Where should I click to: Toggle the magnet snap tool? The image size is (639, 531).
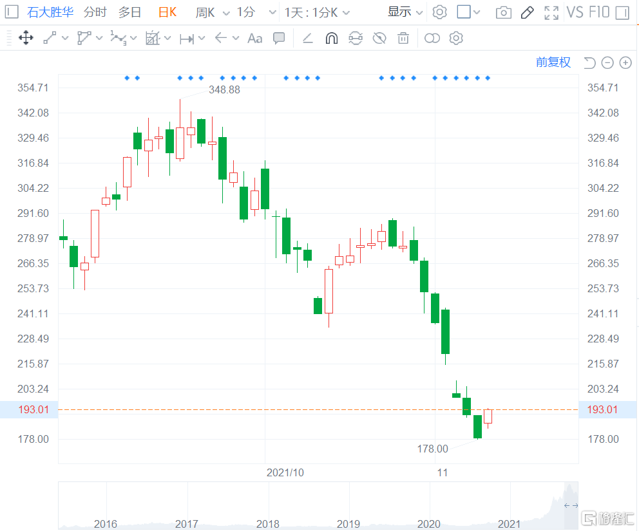(331, 38)
